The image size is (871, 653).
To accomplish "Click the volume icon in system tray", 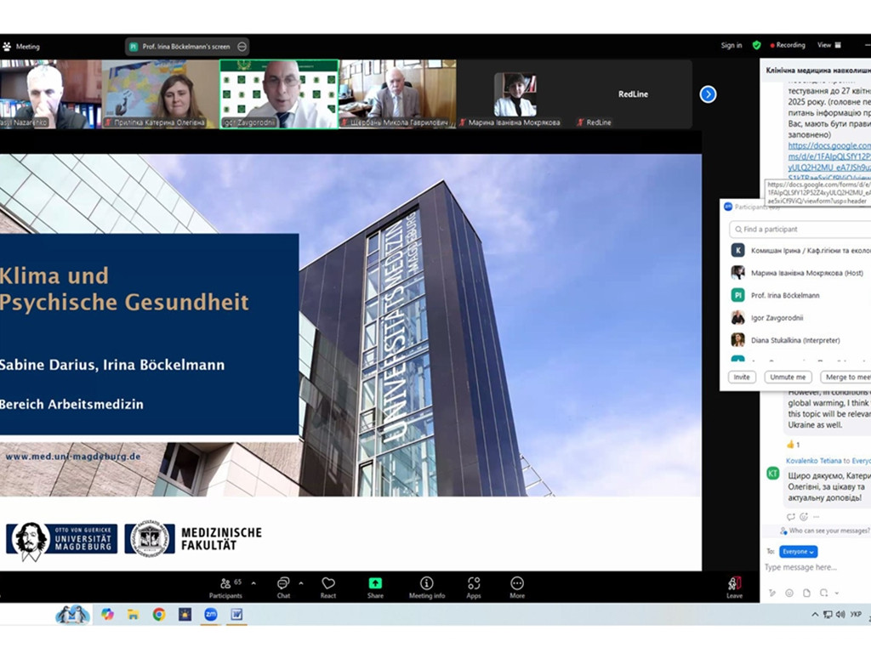I will (840, 614).
